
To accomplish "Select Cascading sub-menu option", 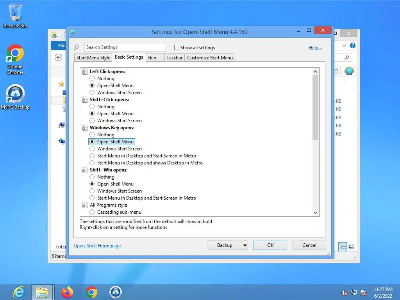I will click(92, 212).
